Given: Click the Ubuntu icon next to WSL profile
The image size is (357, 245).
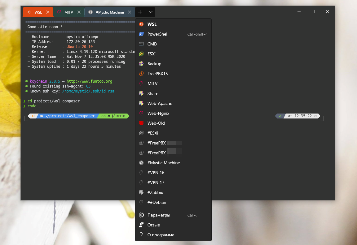Looking at the screenshot, I should coord(141,24).
